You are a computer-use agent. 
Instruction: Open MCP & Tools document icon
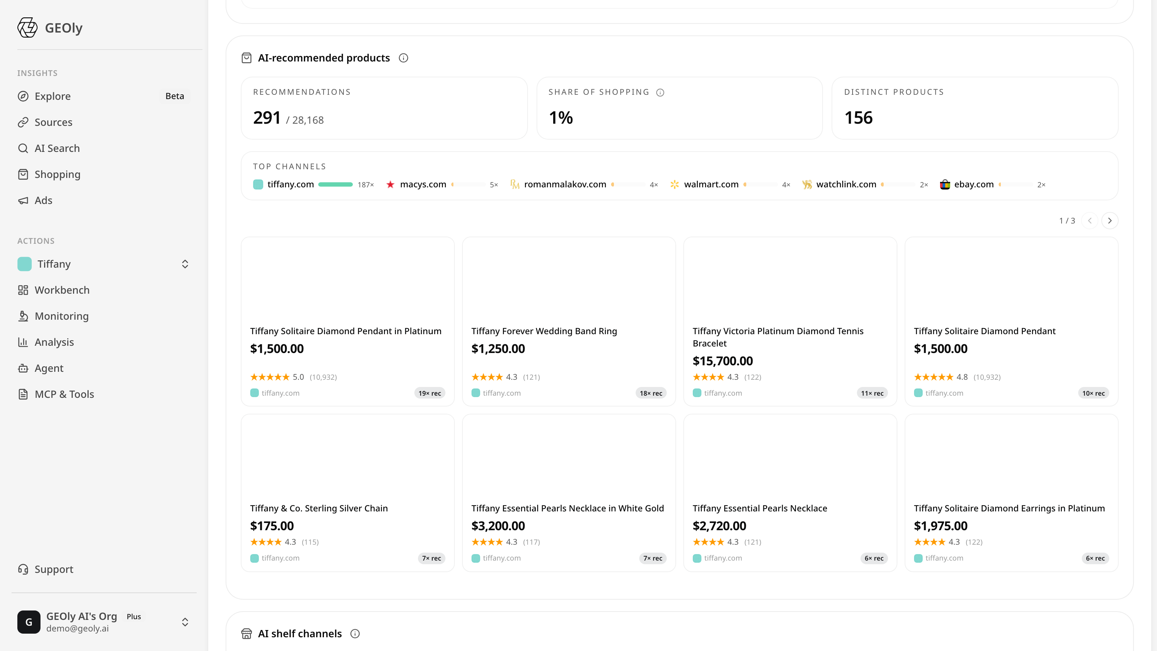[23, 395]
